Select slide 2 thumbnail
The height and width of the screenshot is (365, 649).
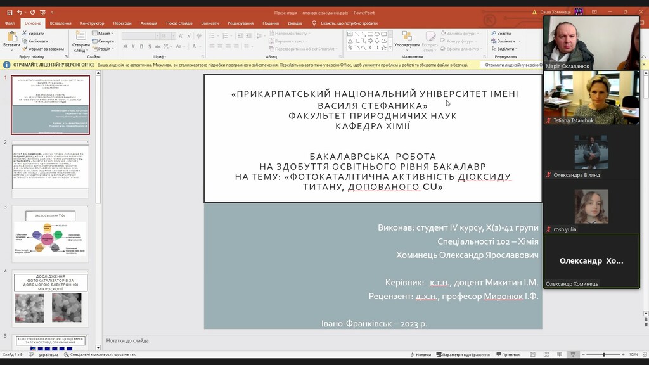click(51, 170)
